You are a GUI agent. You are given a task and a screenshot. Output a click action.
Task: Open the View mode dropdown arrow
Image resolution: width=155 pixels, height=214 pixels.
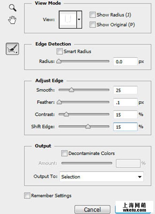pos(79,20)
